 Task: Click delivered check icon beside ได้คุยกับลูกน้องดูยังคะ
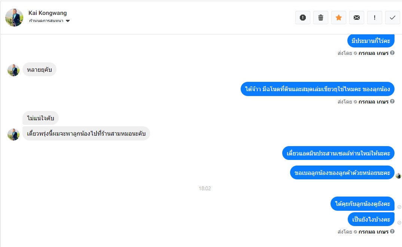click(399, 207)
